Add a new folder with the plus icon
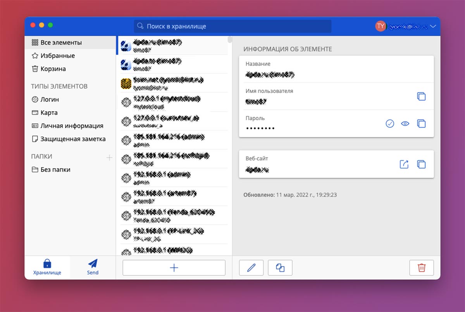This screenshot has height=312, width=465. [109, 157]
